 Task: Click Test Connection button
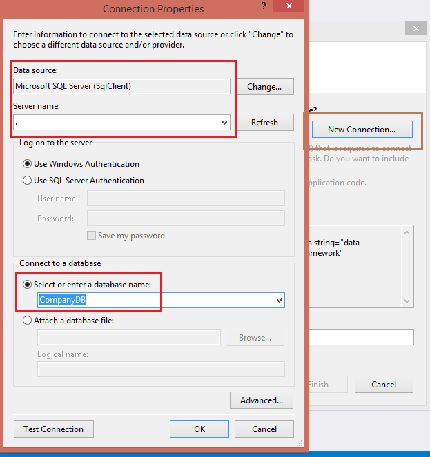[53, 429]
